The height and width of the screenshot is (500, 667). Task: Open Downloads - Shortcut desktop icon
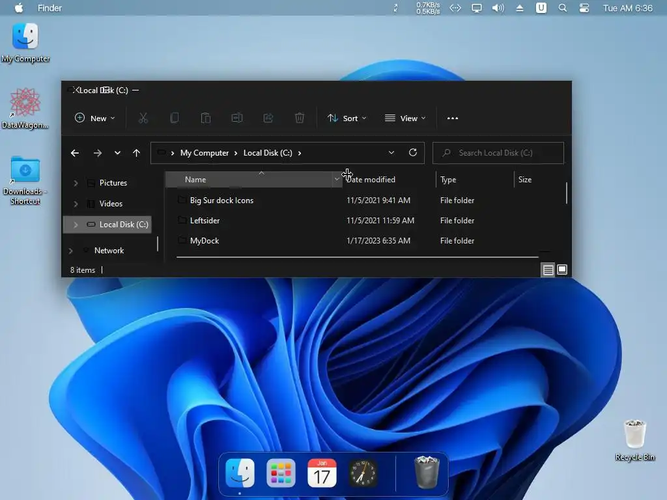(x=25, y=181)
